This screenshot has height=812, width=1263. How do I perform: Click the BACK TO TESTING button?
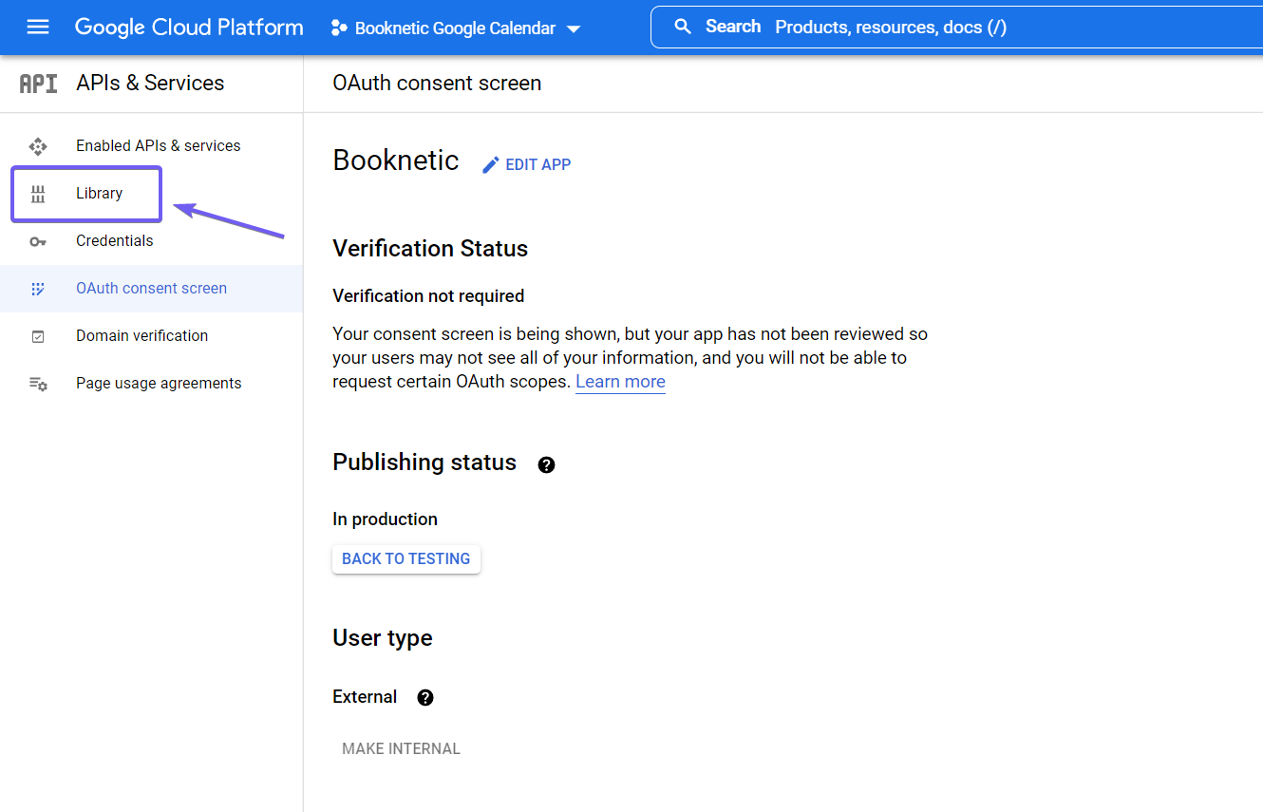click(x=406, y=558)
